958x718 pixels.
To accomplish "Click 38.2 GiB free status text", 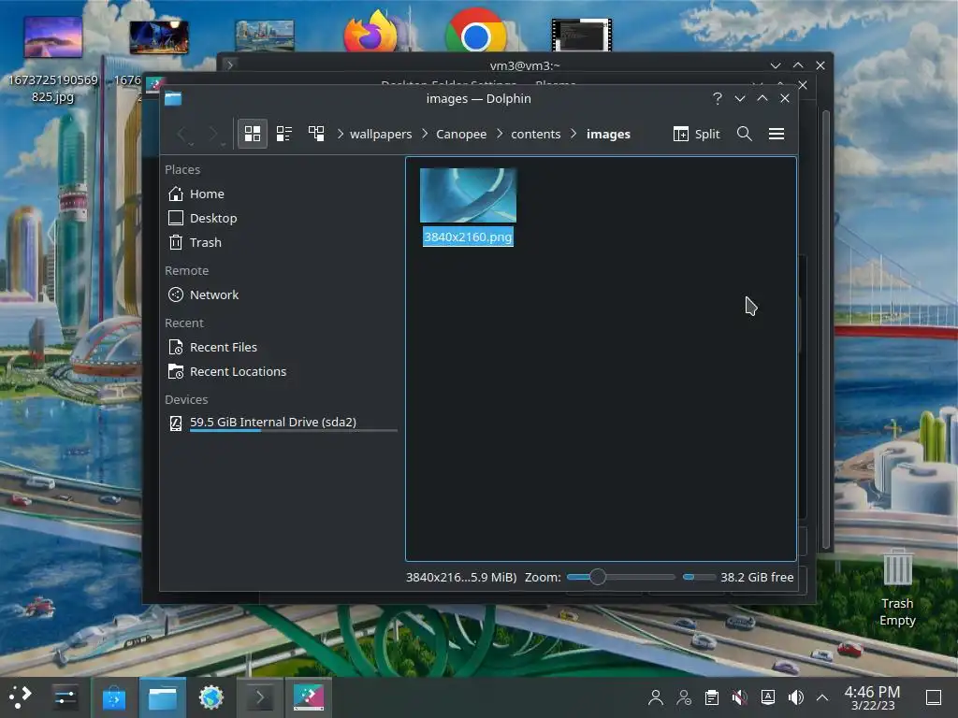I will (x=757, y=577).
